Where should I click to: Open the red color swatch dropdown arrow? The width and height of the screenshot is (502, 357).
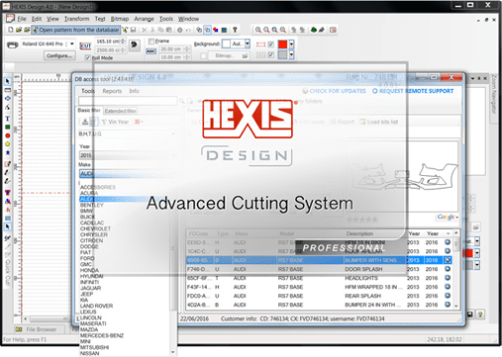pyautogui.click(x=291, y=45)
